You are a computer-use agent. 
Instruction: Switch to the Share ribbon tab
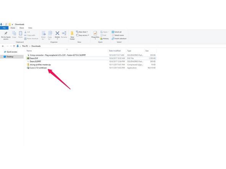click(x=22, y=28)
